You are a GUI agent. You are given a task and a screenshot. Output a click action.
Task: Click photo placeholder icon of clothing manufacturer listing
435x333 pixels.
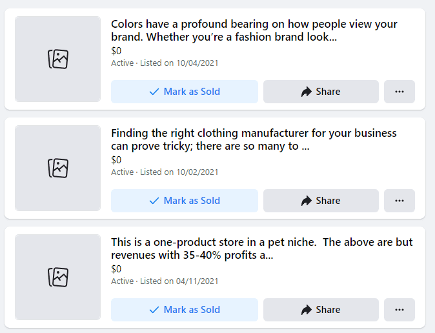[58, 168]
